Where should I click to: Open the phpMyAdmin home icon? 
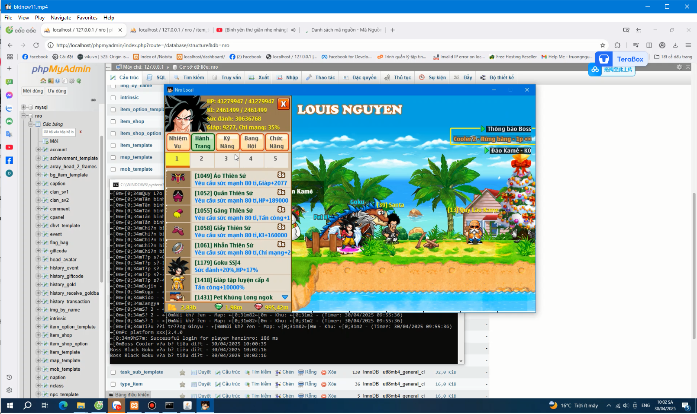(43, 81)
